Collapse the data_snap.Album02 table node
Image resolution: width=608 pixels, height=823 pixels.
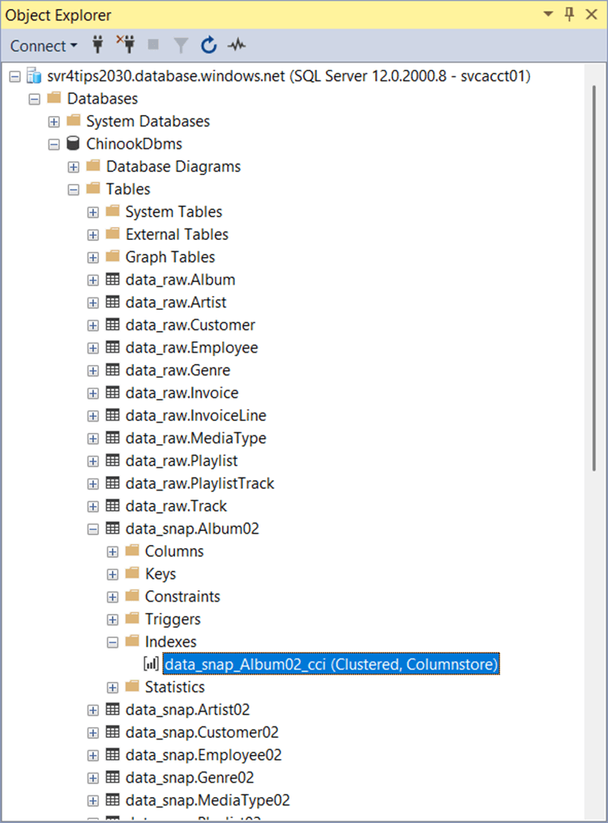click(93, 529)
